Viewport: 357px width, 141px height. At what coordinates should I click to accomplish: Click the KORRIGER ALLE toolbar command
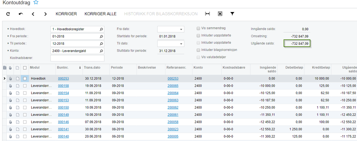click(100, 14)
